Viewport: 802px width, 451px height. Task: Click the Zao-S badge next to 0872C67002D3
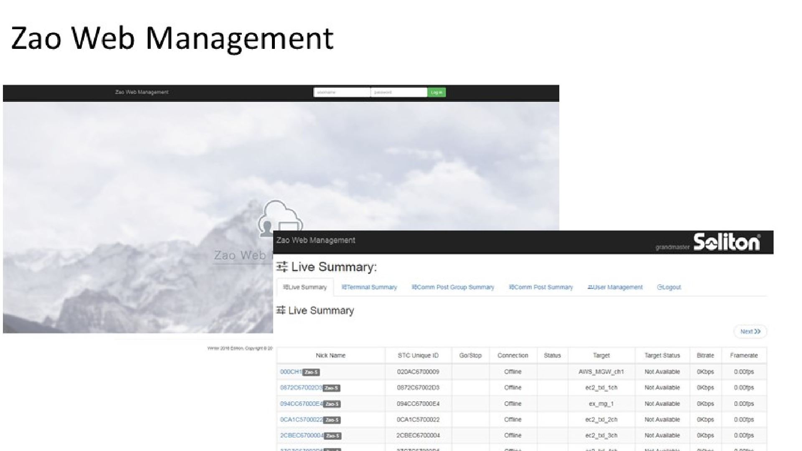[332, 388]
